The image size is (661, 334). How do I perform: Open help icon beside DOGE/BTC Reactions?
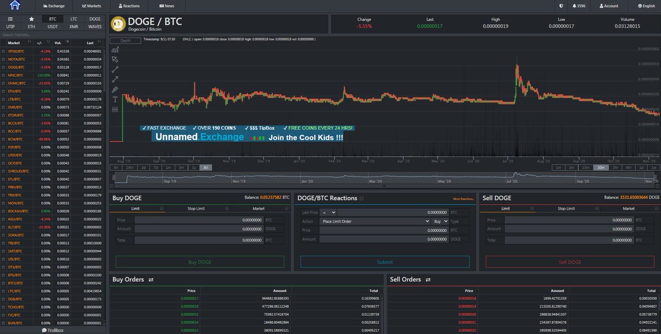[x=361, y=198]
